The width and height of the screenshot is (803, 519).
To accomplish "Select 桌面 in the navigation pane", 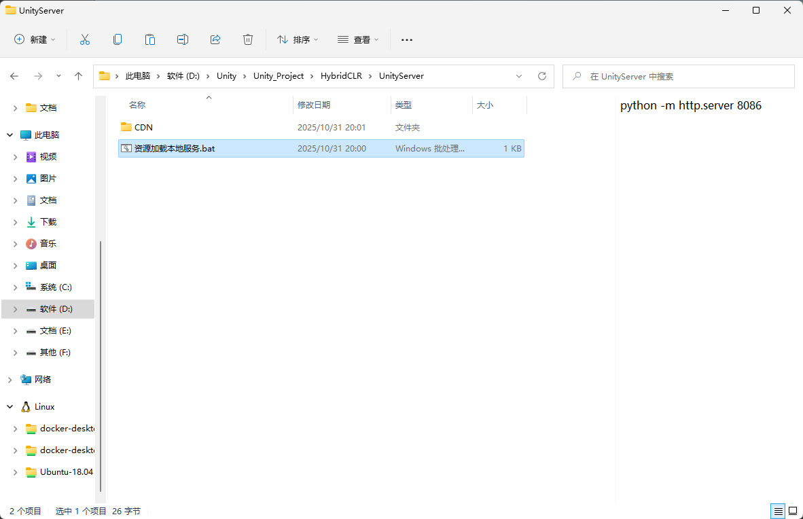I will click(48, 266).
